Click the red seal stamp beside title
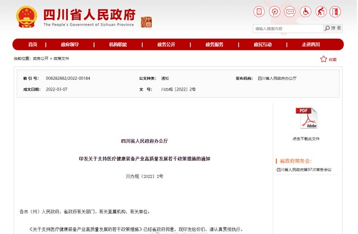The width and height of the screenshot is (358, 234). (146, 22)
